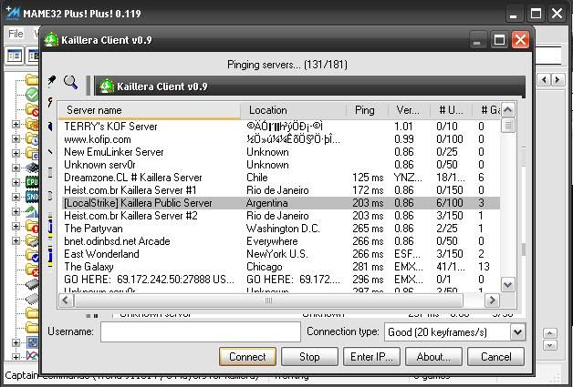Click the Kaillera icon in inner dark banner
This screenshot has height=387, width=573.
point(107,87)
